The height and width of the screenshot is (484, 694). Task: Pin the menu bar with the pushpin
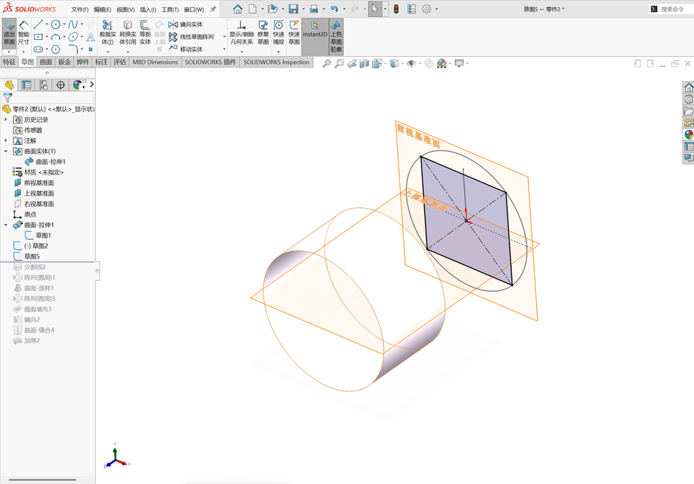(213, 9)
